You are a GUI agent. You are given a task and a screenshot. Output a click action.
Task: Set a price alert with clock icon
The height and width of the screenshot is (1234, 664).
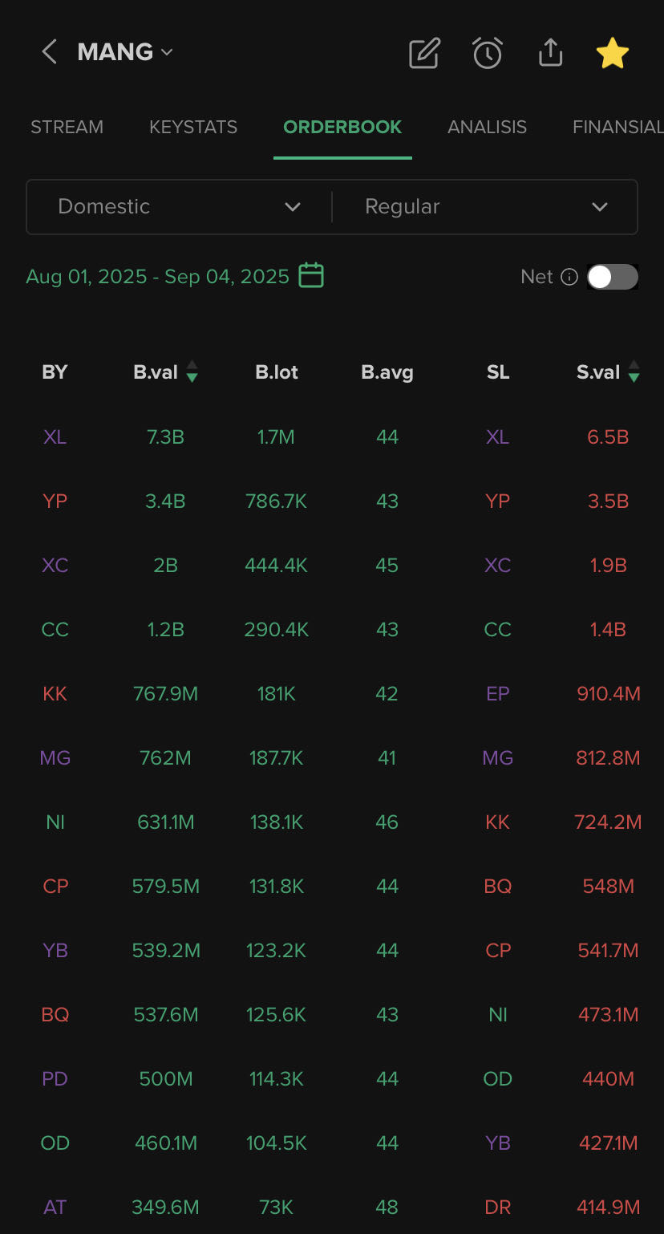tap(487, 53)
